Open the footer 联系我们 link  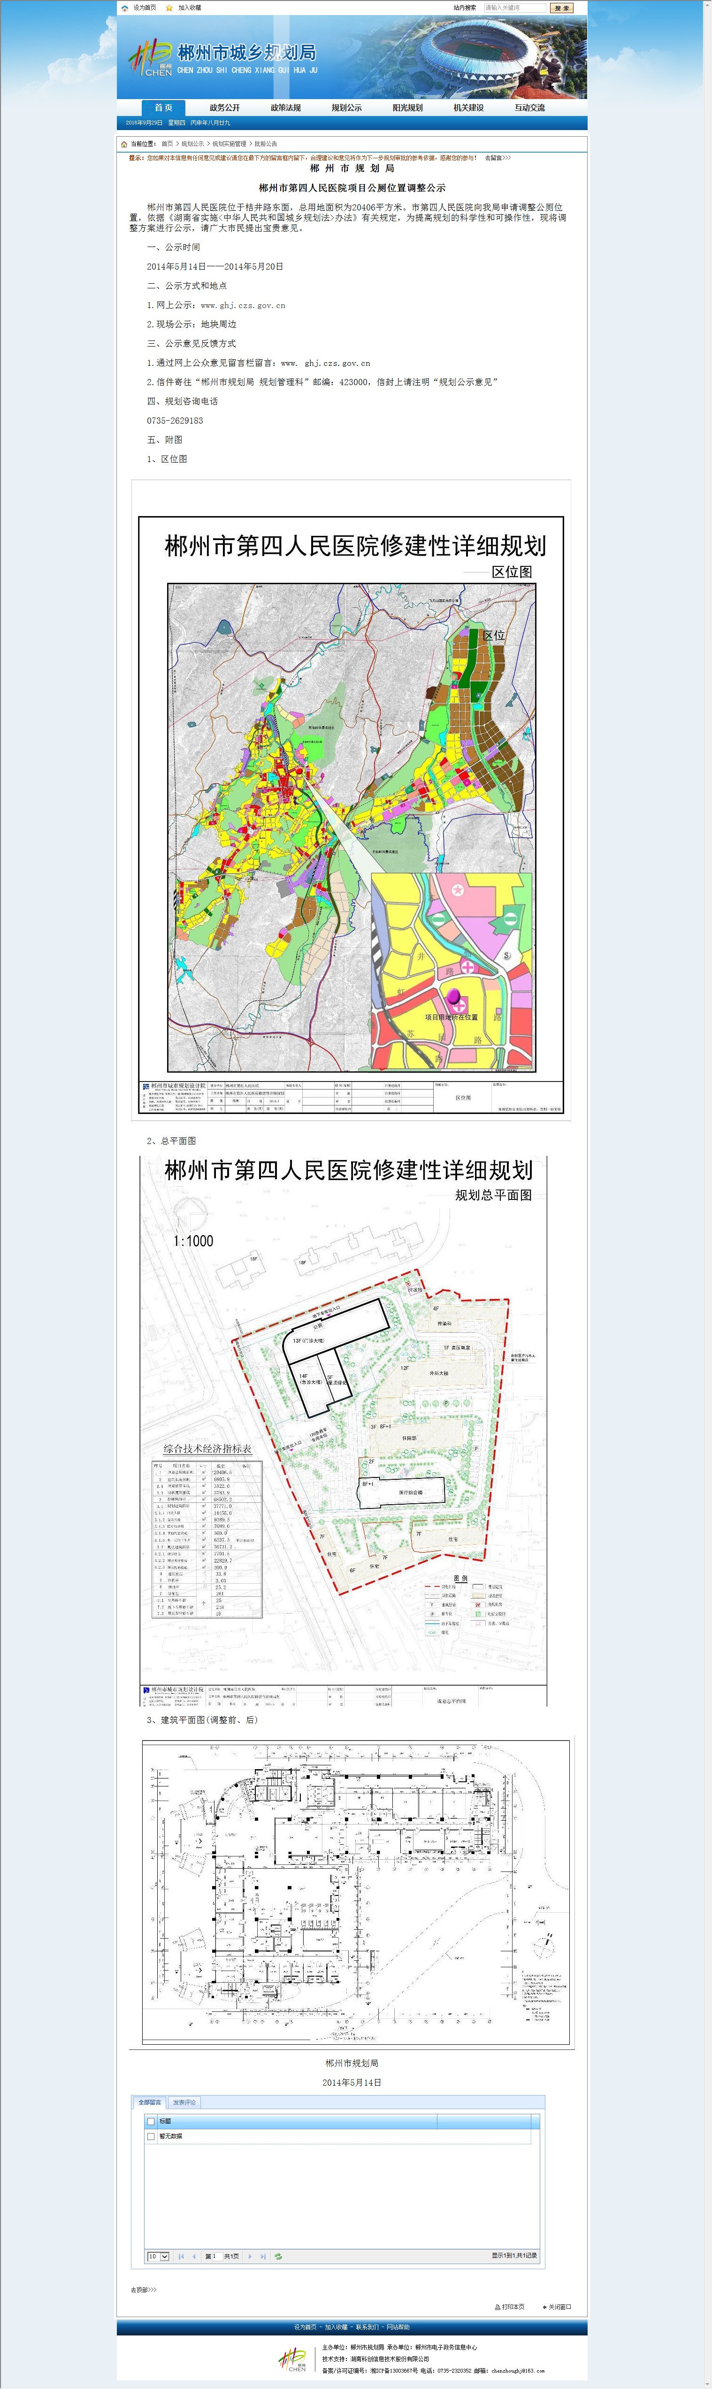click(367, 2327)
